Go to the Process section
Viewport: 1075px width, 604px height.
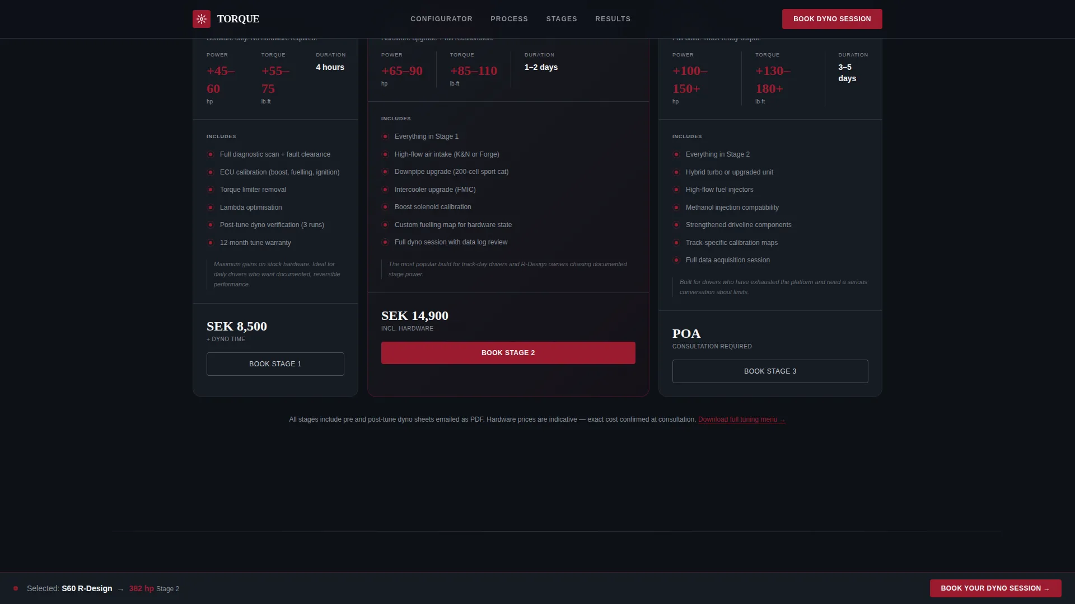(509, 19)
